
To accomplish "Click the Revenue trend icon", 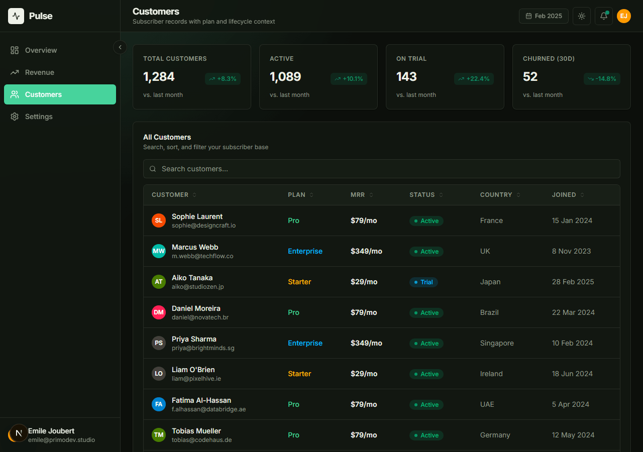I will (x=15, y=72).
